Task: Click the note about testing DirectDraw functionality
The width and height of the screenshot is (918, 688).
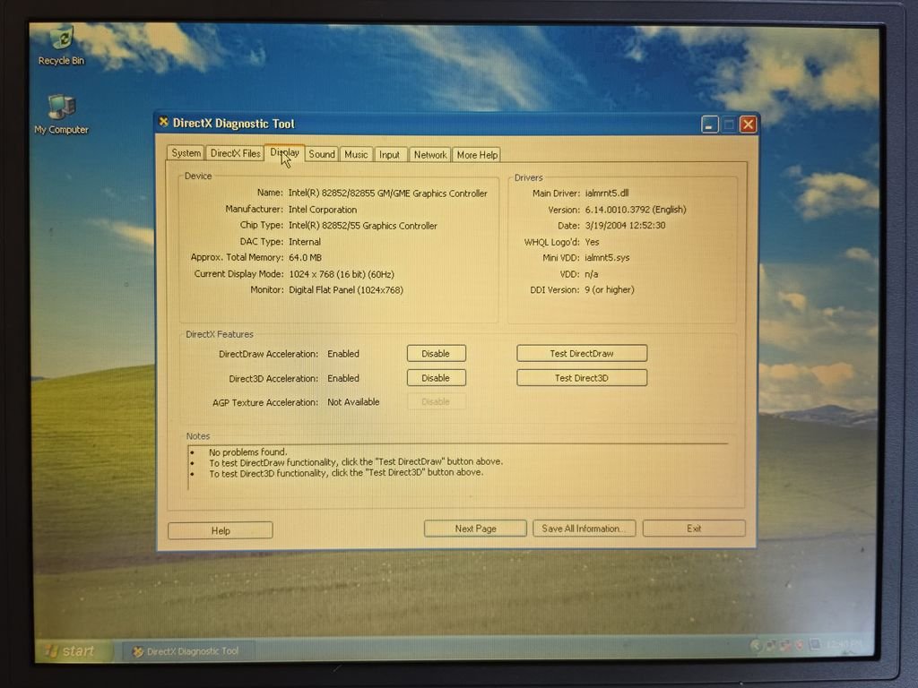Action: coord(356,462)
